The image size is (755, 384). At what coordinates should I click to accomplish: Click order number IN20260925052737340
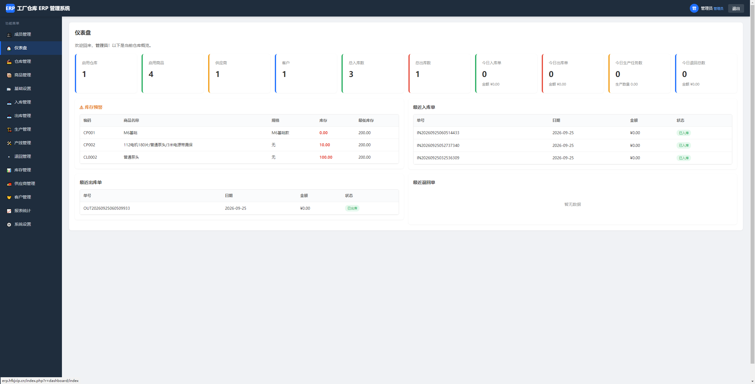click(438, 145)
